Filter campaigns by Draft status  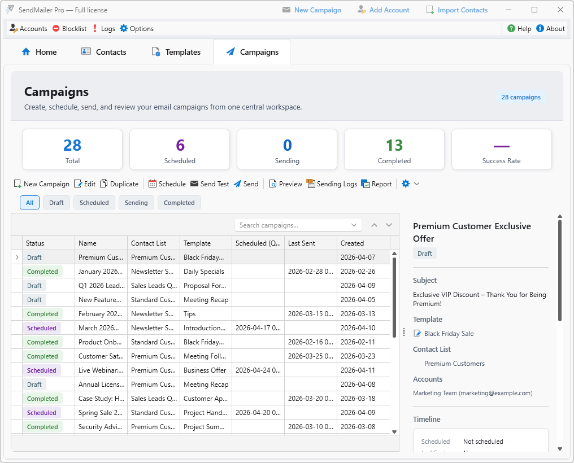tap(56, 202)
